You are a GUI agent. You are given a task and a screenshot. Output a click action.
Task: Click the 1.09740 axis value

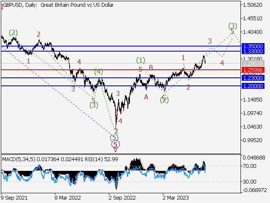coord(252,113)
